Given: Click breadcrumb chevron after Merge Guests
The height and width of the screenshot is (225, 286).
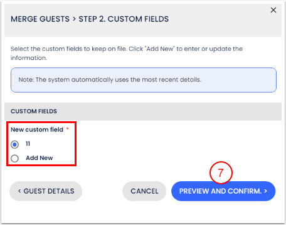Looking at the screenshot, I should click(74, 19).
